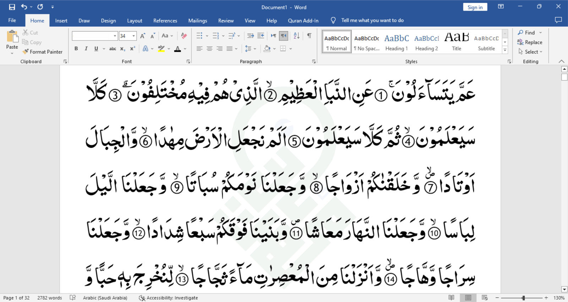
Task: Undo the last action
Action: 24,7
